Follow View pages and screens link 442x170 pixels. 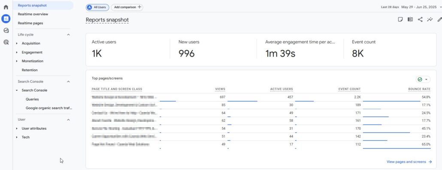pyautogui.click(x=409, y=162)
